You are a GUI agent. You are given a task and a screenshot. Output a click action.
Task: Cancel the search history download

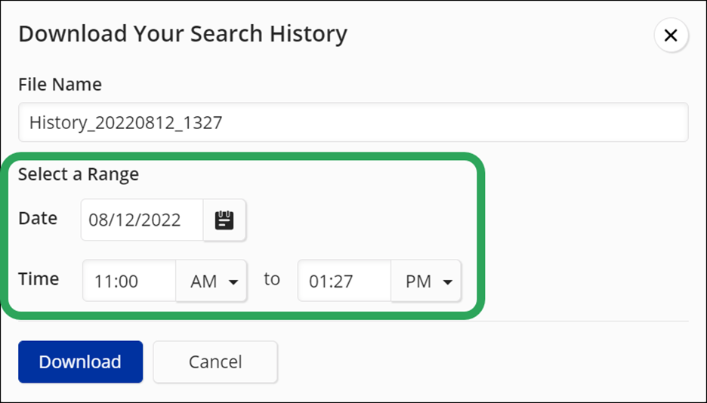[x=215, y=362]
